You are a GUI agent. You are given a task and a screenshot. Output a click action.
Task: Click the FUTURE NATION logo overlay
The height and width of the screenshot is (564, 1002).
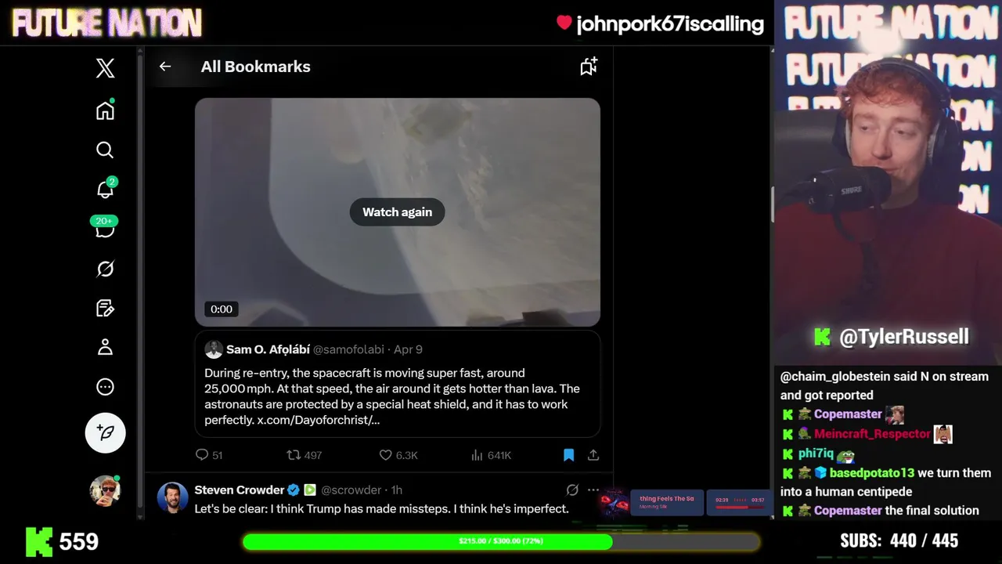coord(106,23)
